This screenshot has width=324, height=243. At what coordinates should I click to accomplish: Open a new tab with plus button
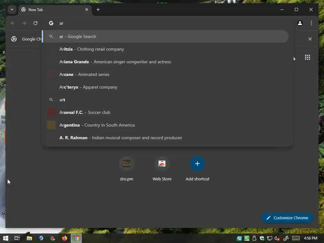pyautogui.click(x=98, y=9)
